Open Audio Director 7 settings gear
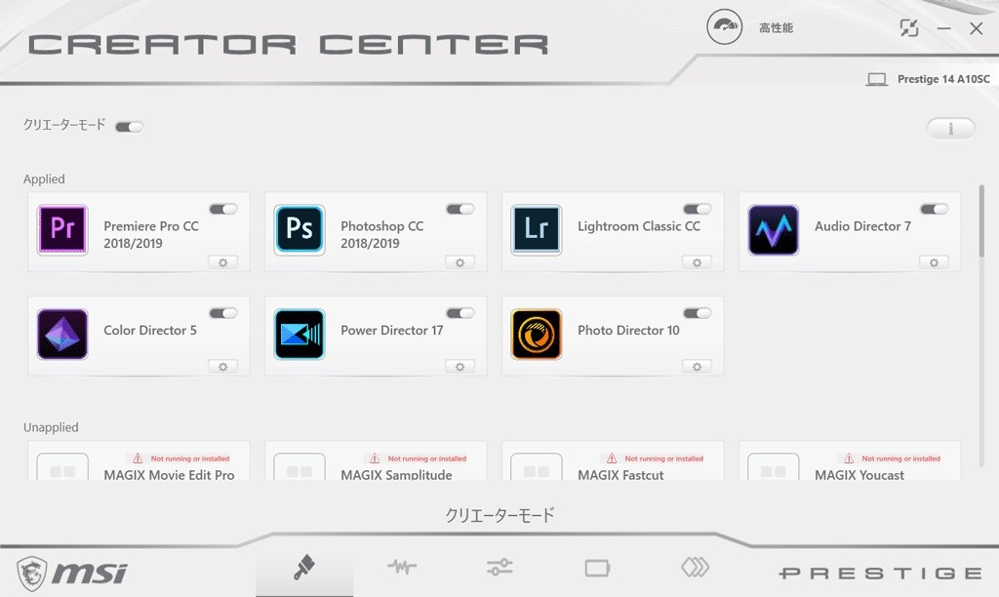 [934, 262]
